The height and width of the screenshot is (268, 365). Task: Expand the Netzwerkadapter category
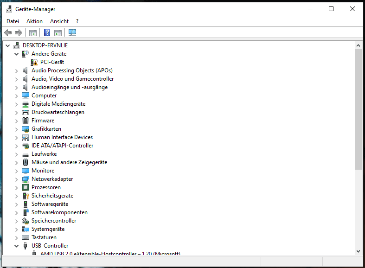16,179
